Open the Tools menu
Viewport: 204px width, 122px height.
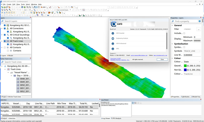click(x=23, y=4)
